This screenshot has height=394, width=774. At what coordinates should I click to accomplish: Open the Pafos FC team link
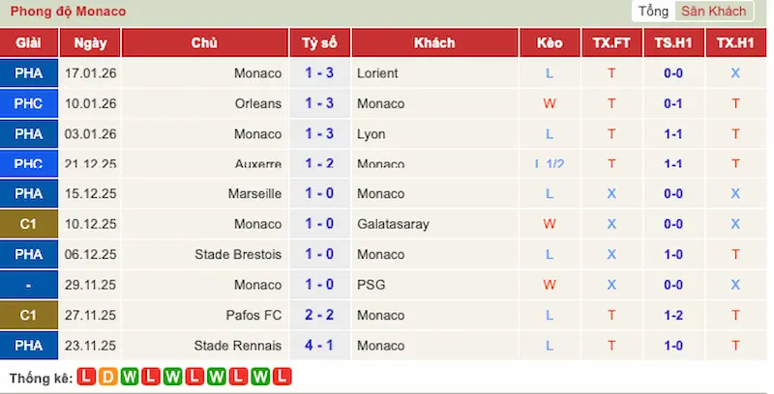[254, 315]
